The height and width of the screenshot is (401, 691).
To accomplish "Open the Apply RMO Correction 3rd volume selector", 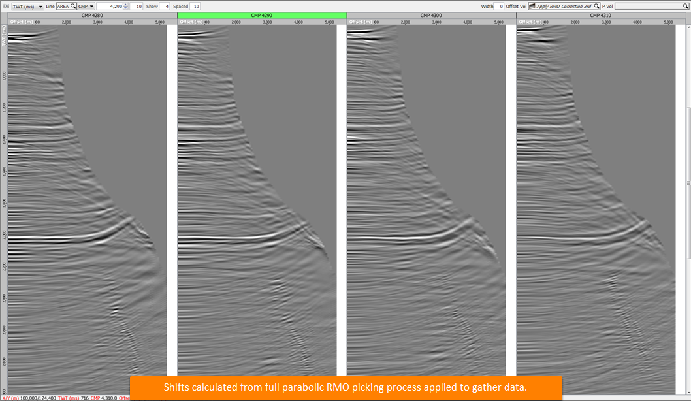I will click(564, 6).
